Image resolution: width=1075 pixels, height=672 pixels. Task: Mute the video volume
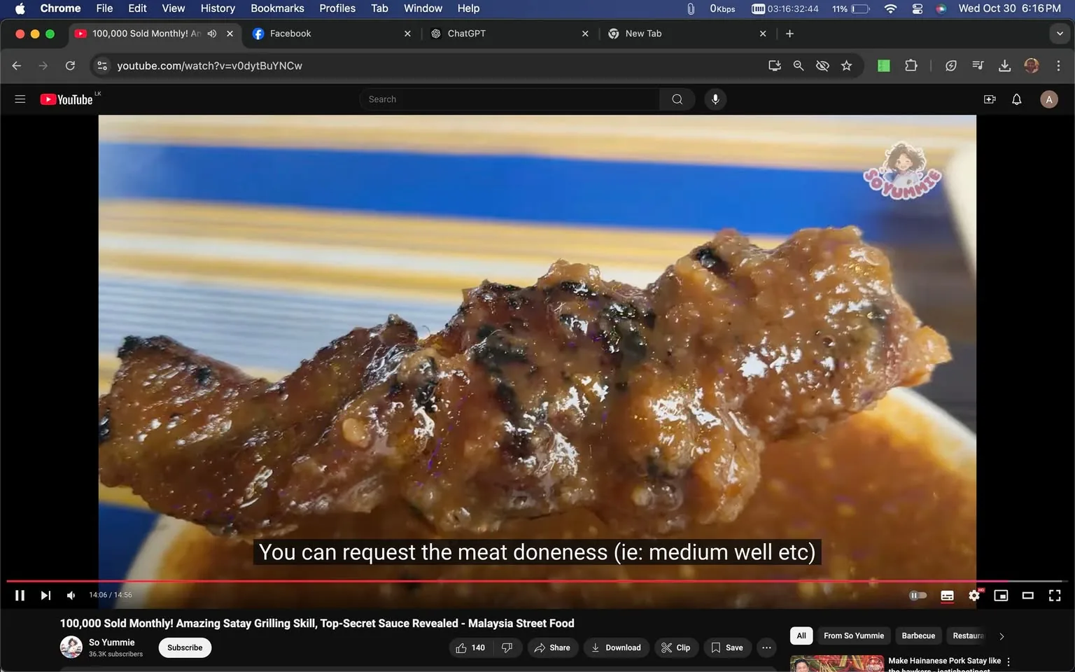pyautogui.click(x=70, y=595)
